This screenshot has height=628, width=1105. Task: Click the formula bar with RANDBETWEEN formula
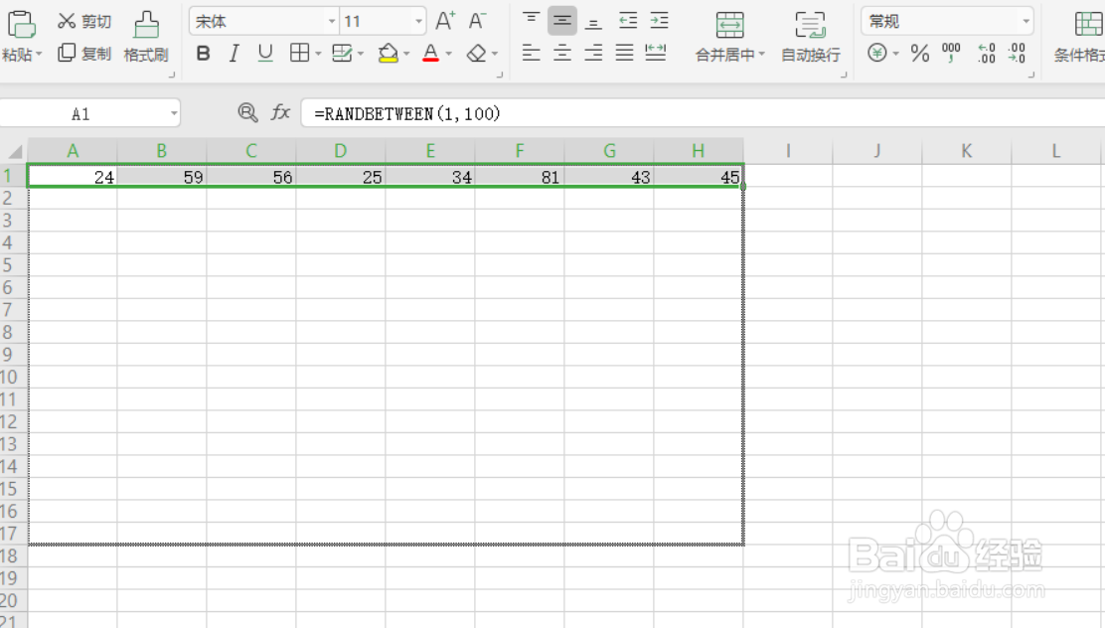[x=703, y=113]
